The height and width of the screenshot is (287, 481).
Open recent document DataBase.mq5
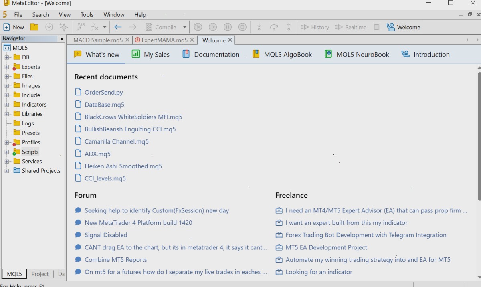pos(104,105)
